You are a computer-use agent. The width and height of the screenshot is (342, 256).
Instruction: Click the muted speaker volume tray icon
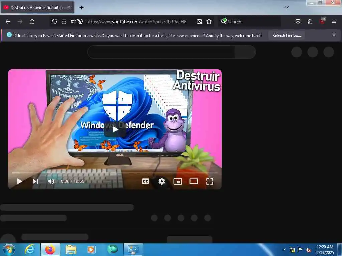point(308,250)
